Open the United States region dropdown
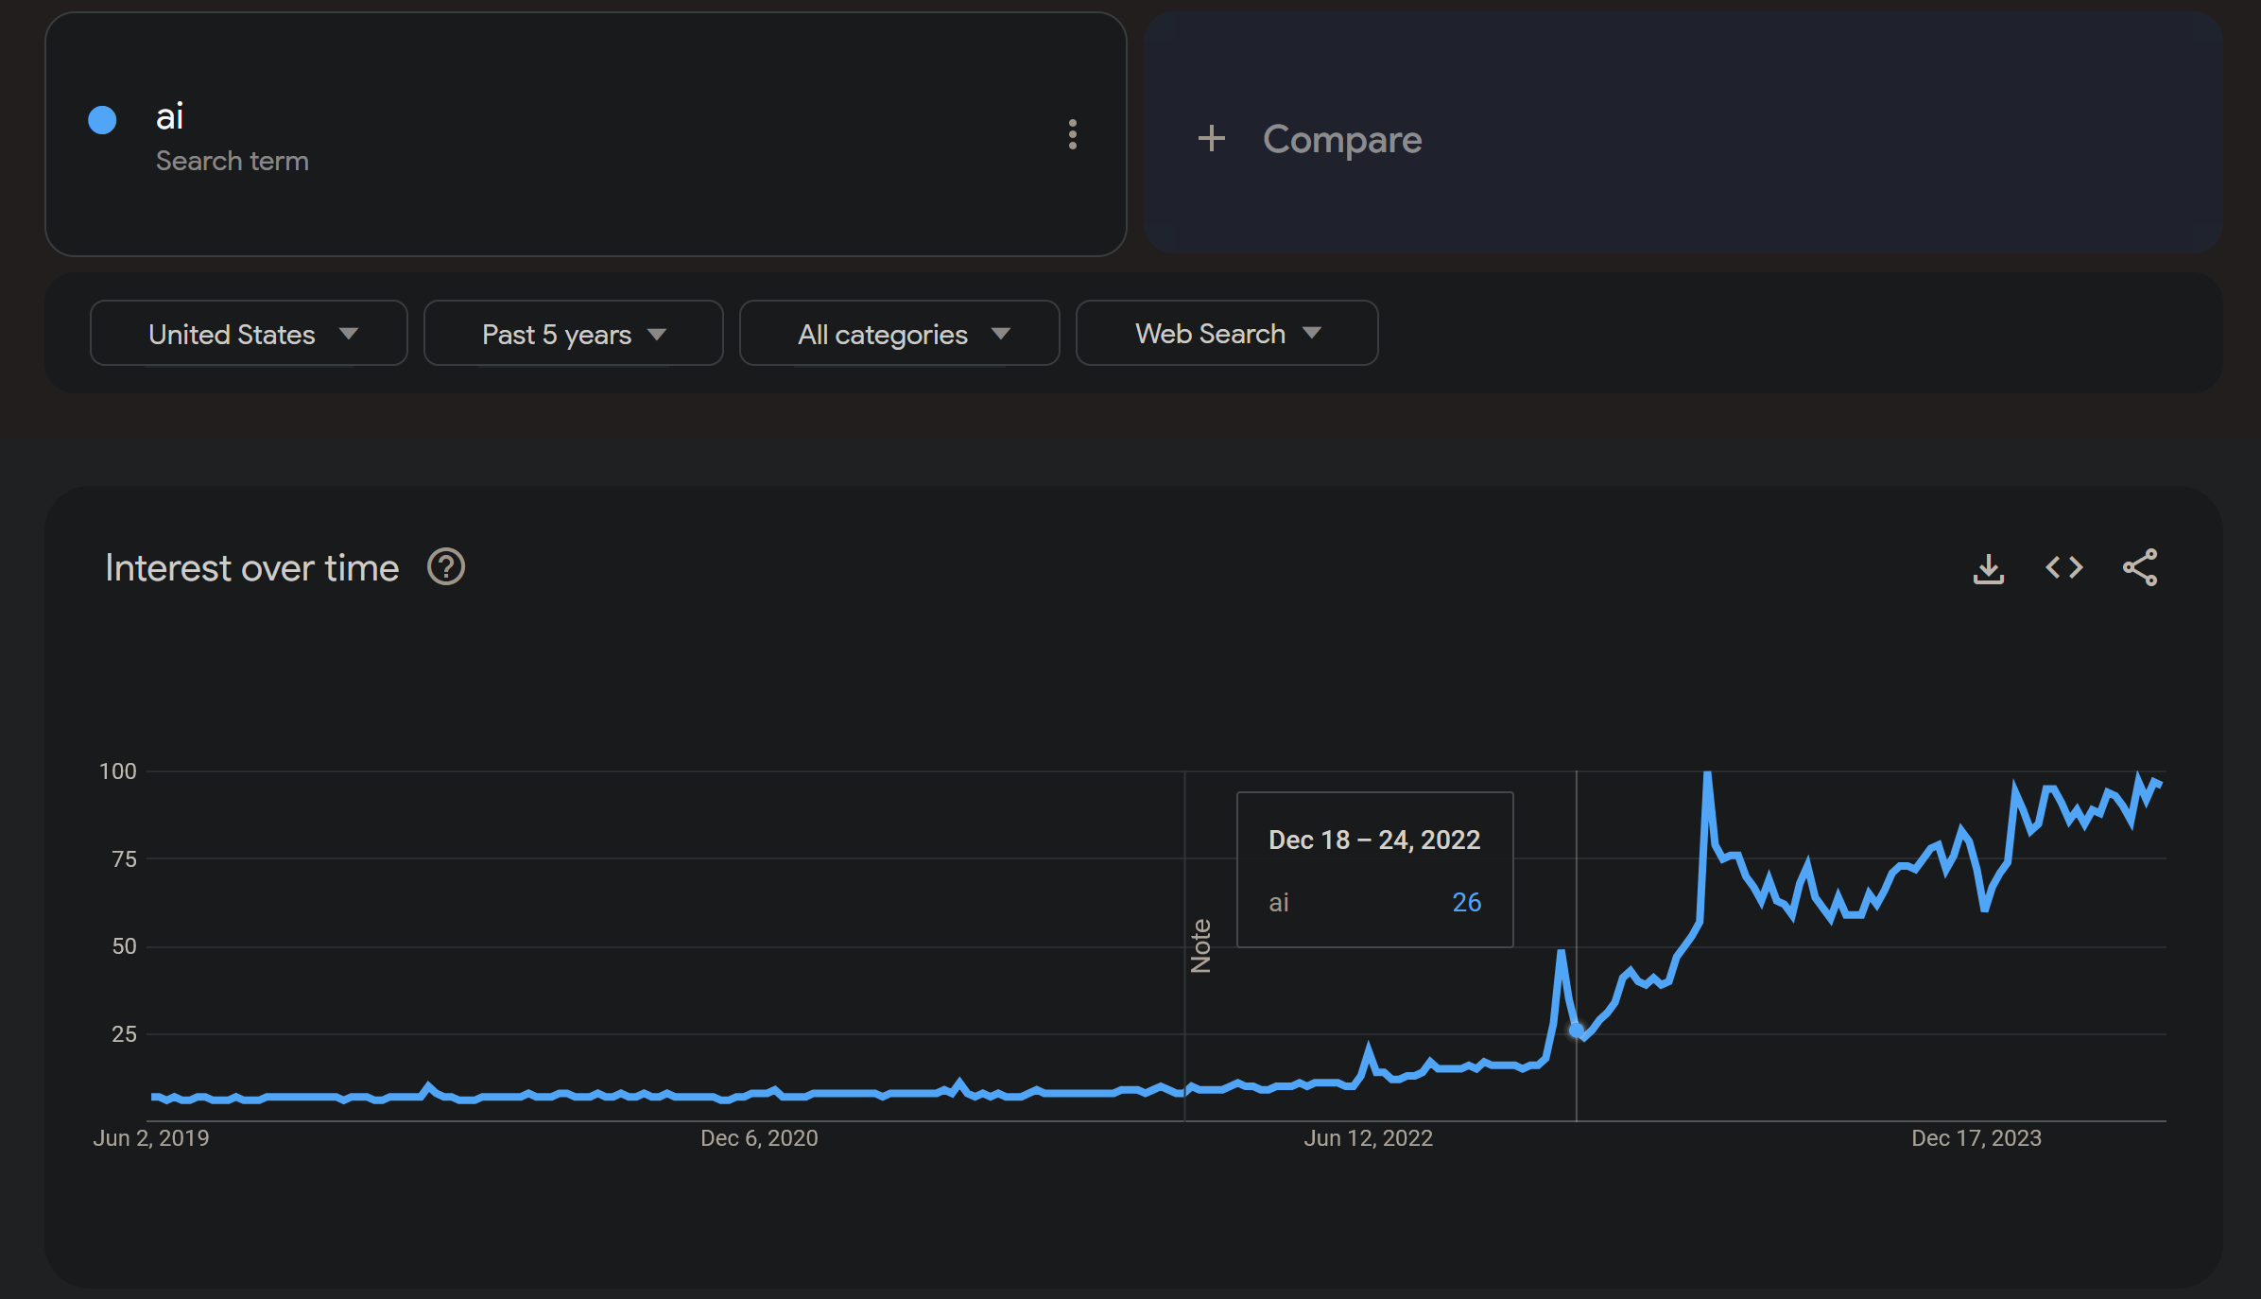2261x1299 pixels. coord(249,334)
